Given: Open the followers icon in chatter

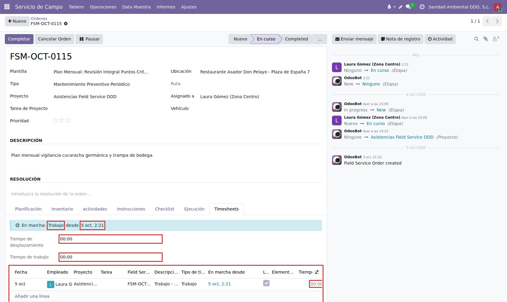Looking at the screenshot, I should pyautogui.click(x=496, y=39).
